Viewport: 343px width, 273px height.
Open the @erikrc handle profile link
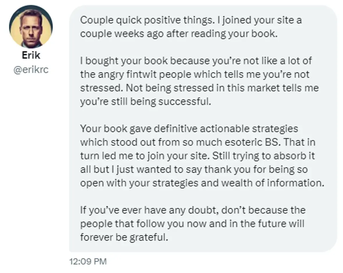pos(31,70)
